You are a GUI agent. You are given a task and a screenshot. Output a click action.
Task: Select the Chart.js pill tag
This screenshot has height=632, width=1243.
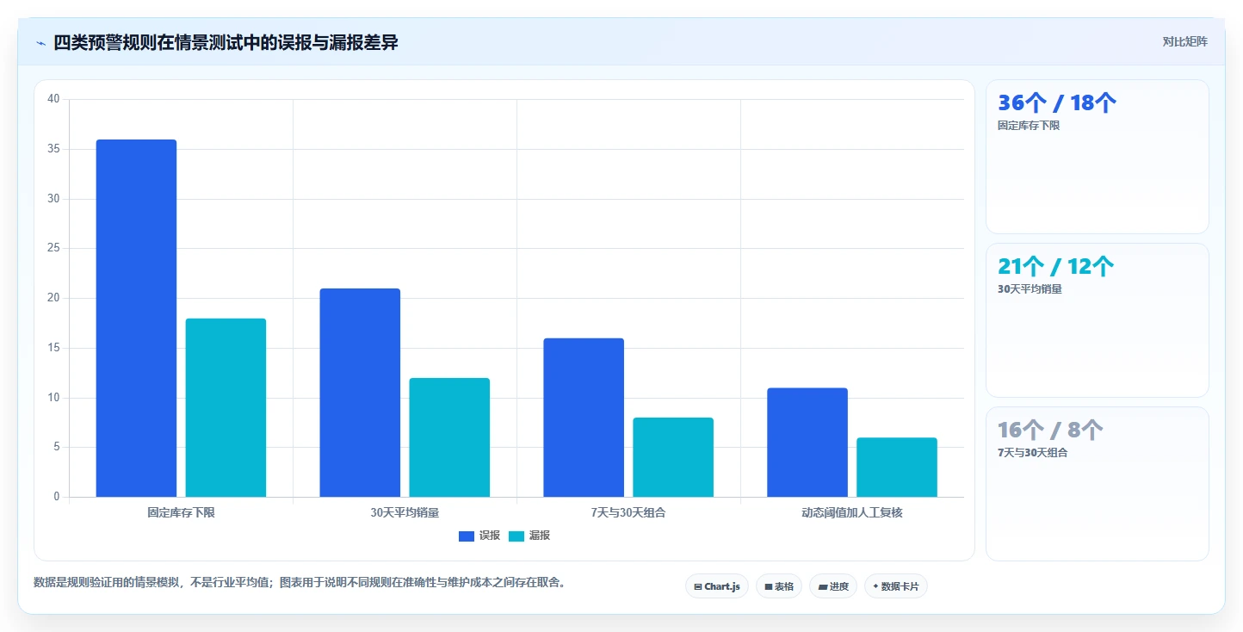(x=717, y=586)
